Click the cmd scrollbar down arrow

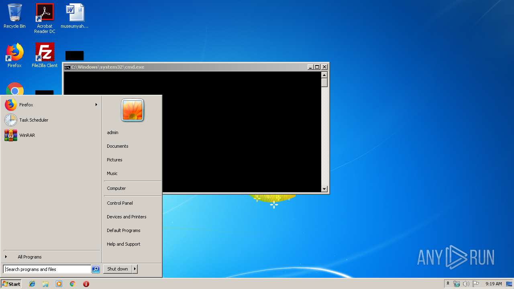324,189
